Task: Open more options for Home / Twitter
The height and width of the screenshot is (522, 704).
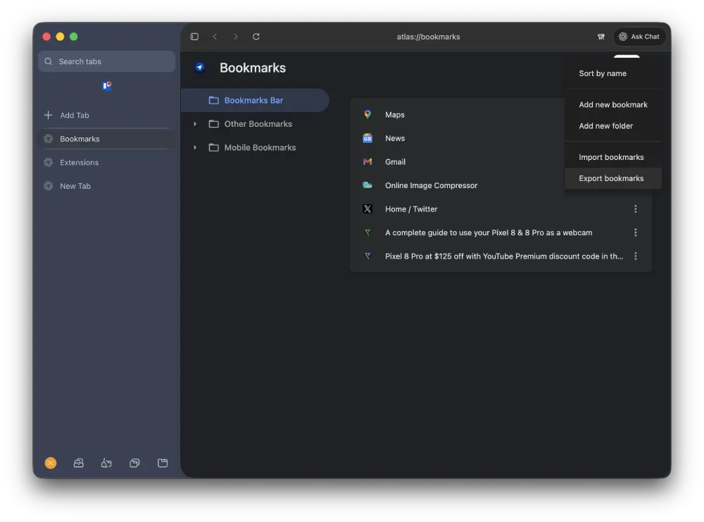Action: pyautogui.click(x=635, y=209)
